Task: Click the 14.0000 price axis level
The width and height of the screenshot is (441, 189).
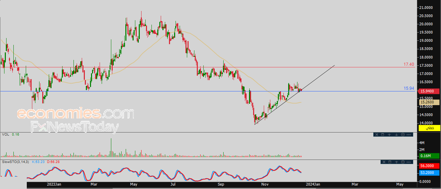Action: tap(426, 123)
